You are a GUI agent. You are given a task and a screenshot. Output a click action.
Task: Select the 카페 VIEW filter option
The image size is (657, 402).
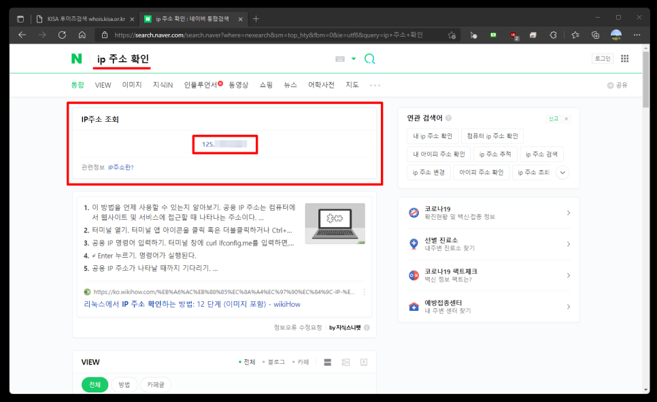click(x=301, y=362)
